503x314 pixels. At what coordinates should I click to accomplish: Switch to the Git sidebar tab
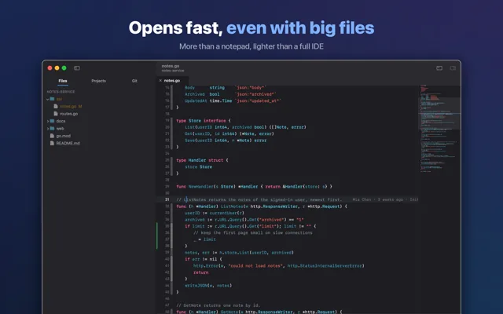(x=134, y=81)
